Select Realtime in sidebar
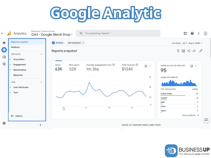Viewport: 211px width, 158px height. [x=15, y=47]
